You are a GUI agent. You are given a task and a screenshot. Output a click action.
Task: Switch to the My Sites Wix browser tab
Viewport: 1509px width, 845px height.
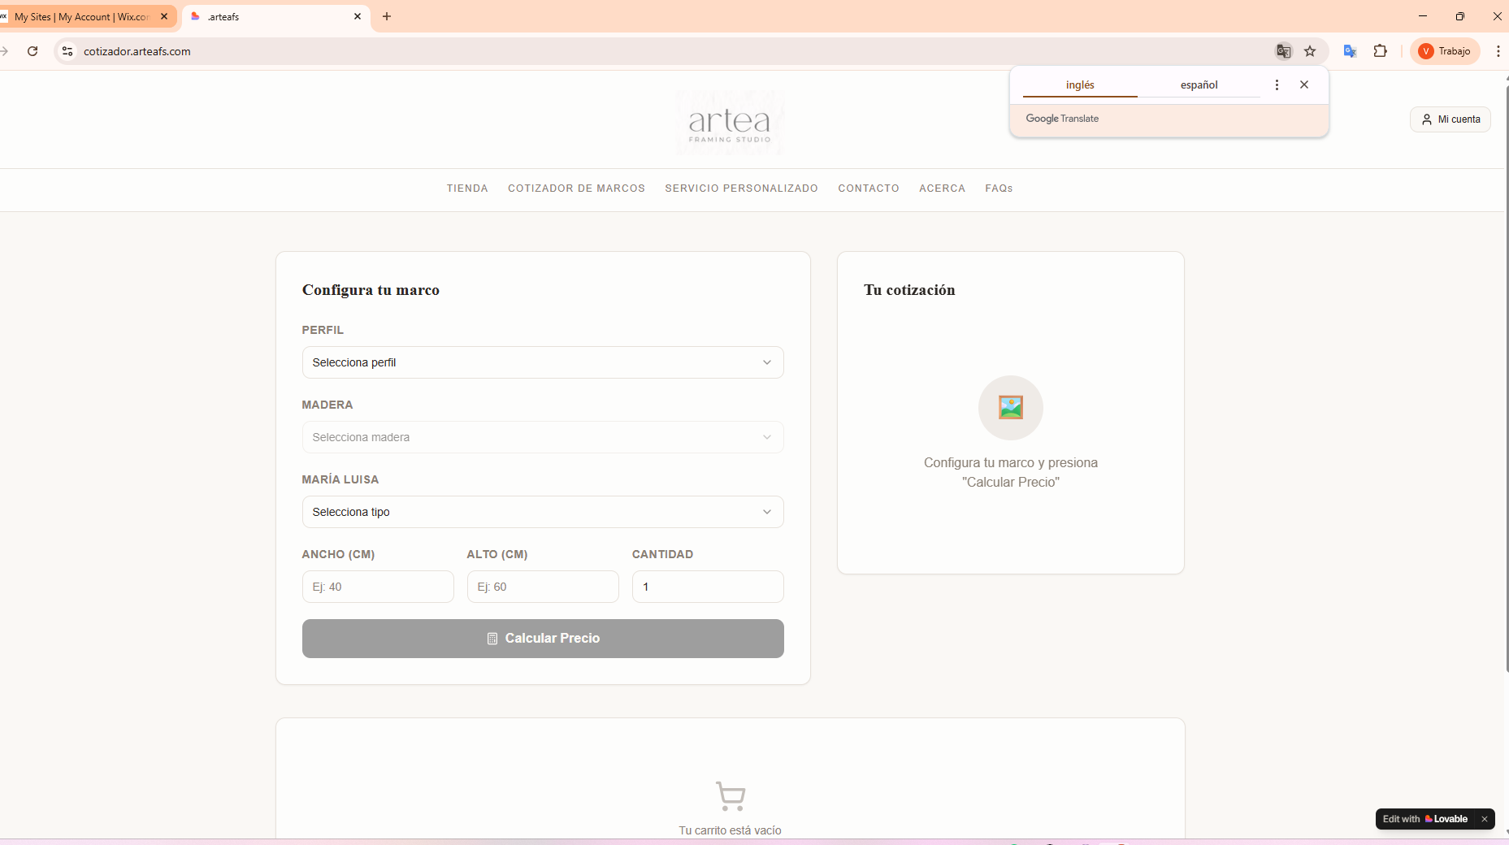click(x=81, y=16)
